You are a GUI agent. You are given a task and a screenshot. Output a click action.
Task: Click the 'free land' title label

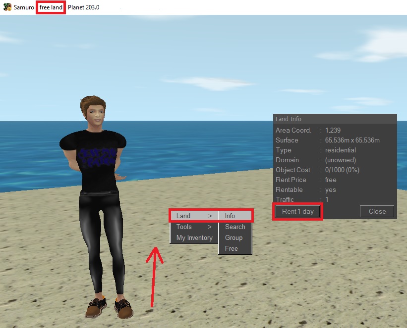click(51, 8)
